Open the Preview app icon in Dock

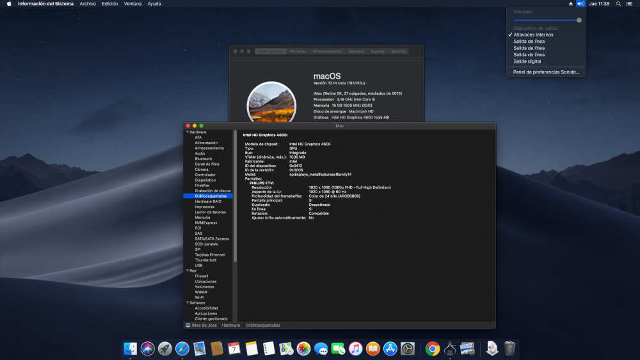[x=467, y=348]
